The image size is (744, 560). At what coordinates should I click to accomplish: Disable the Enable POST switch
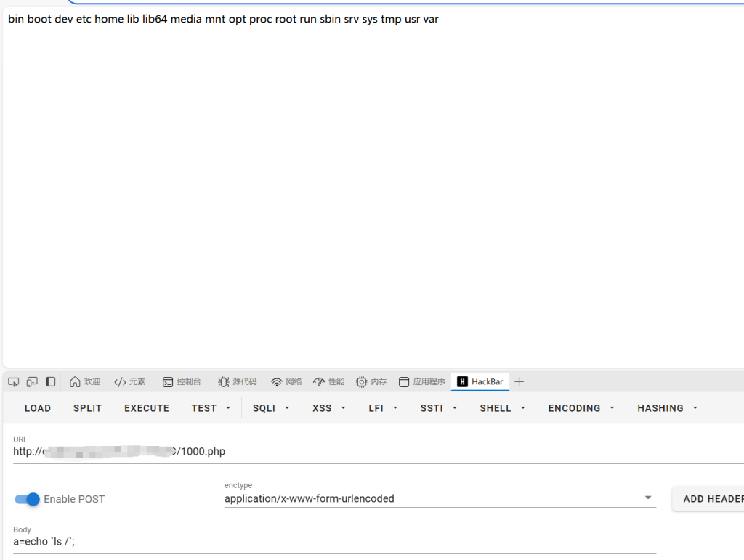click(x=28, y=499)
